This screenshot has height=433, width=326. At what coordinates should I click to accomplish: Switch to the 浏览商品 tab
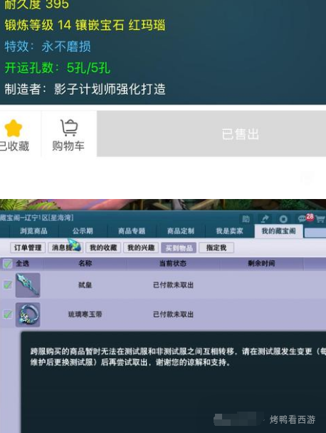click(x=33, y=231)
